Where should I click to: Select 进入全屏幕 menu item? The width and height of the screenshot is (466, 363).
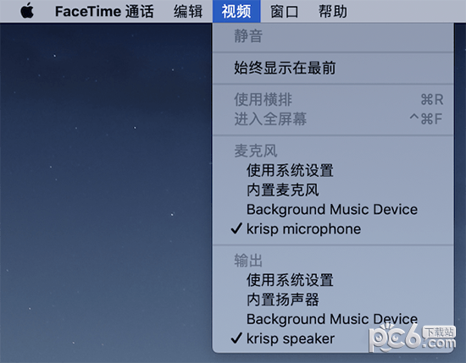[333, 119]
